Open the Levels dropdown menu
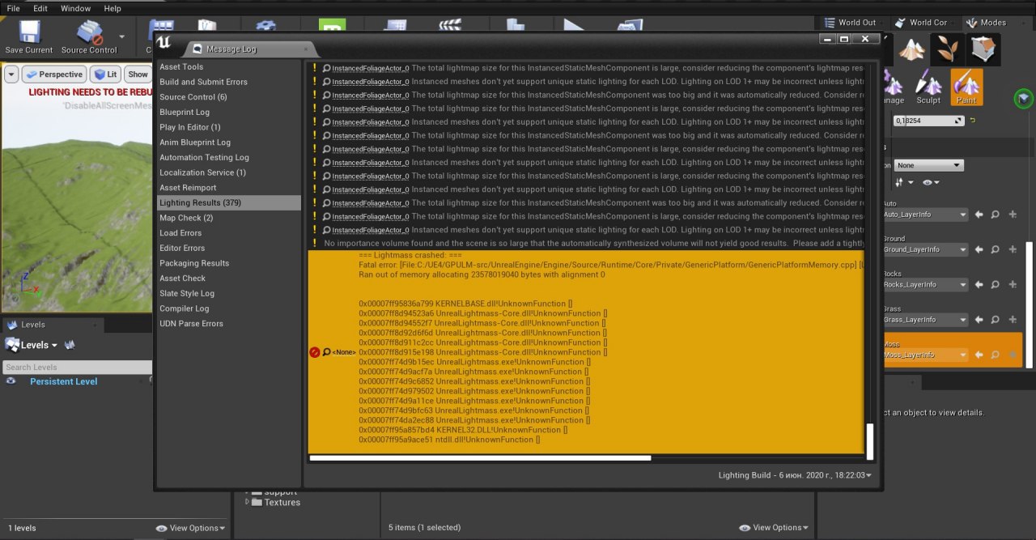 pyautogui.click(x=32, y=345)
